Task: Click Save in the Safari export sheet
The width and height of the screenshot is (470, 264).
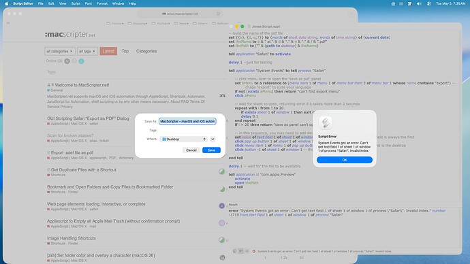Action: 211,150
